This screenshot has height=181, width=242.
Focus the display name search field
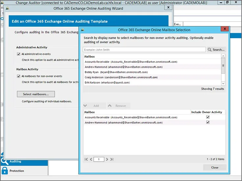pyautogui.click(x=144, y=50)
